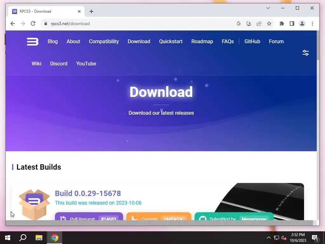This screenshot has height=244, width=325.
Task: Click the orange Commit button
Action: [x=159, y=216]
